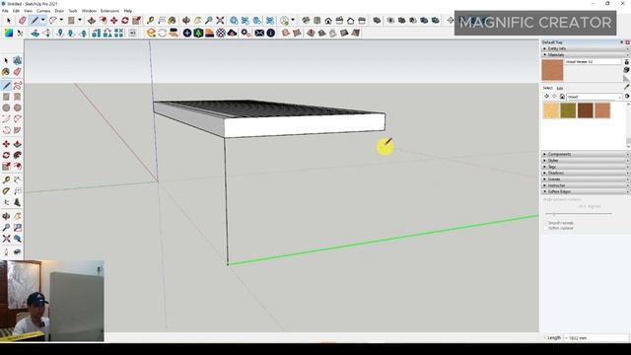This screenshot has width=631, height=355.
Task: Click Zoom Extents in top toolbar
Action: [220, 20]
